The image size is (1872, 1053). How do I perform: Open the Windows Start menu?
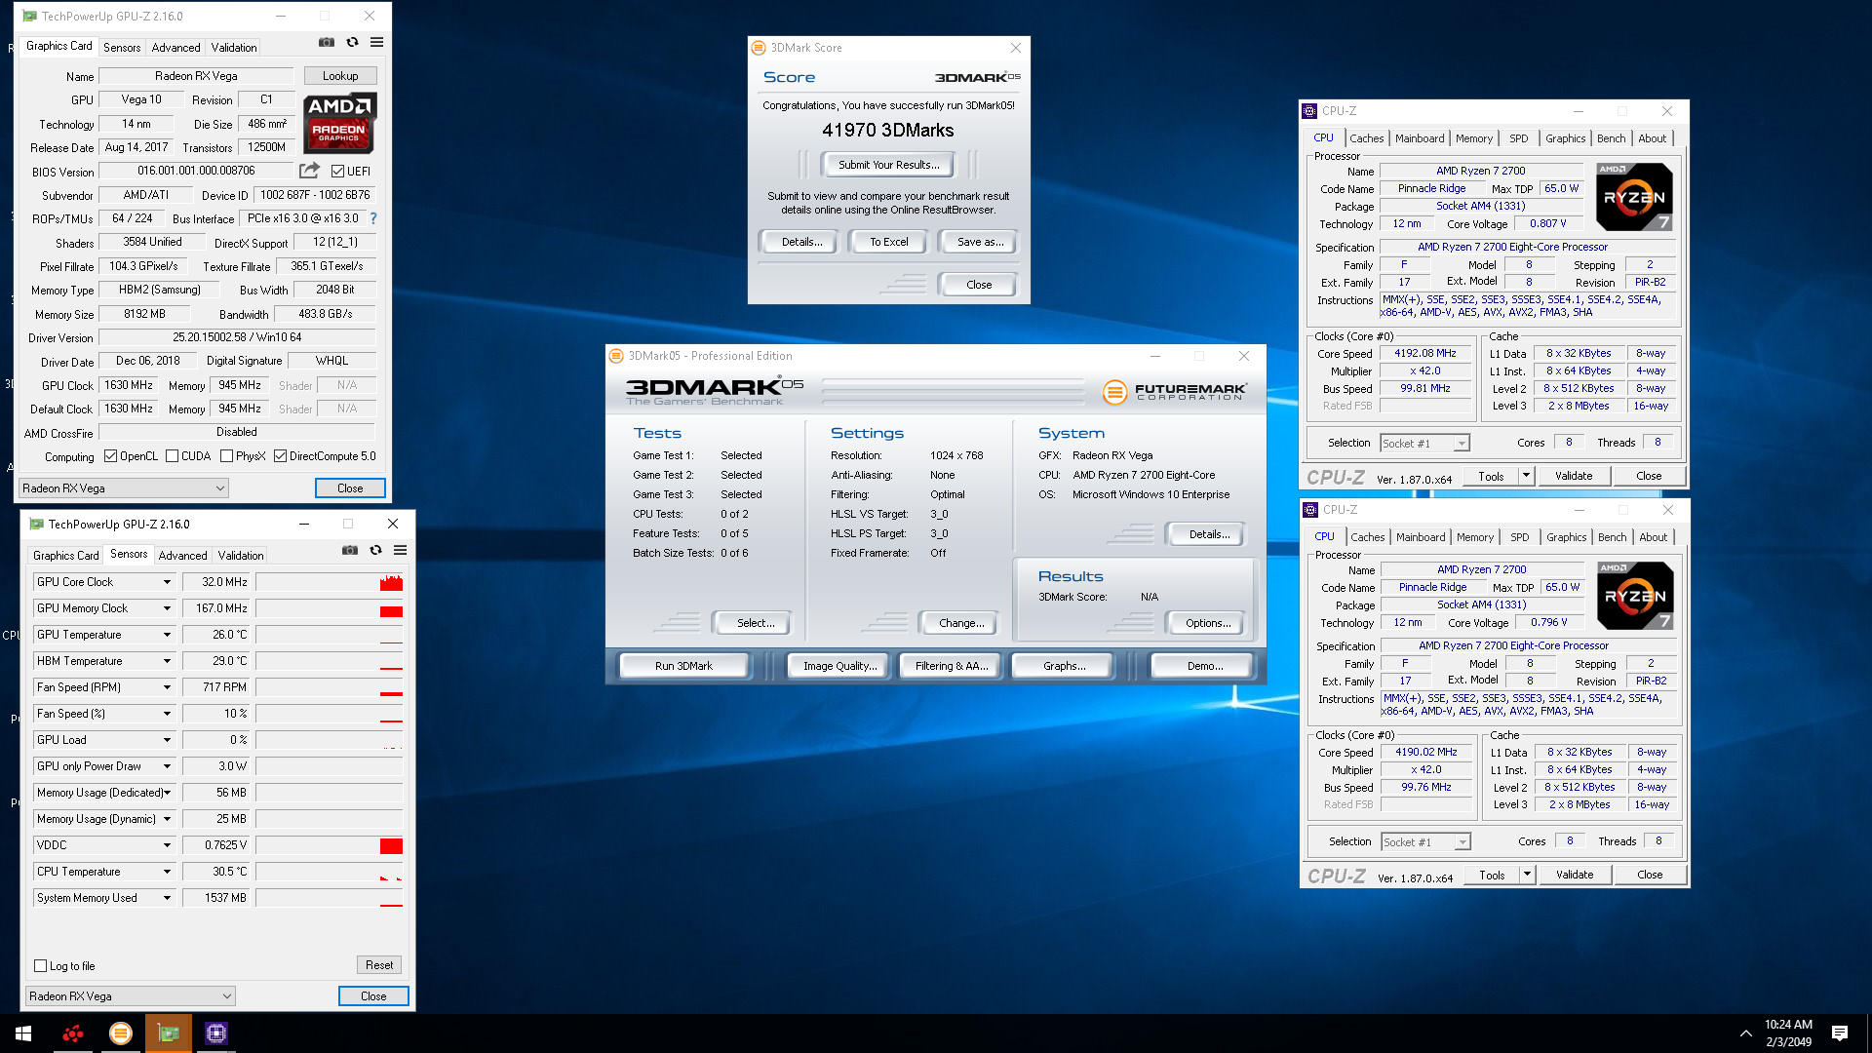[23, 1033]
